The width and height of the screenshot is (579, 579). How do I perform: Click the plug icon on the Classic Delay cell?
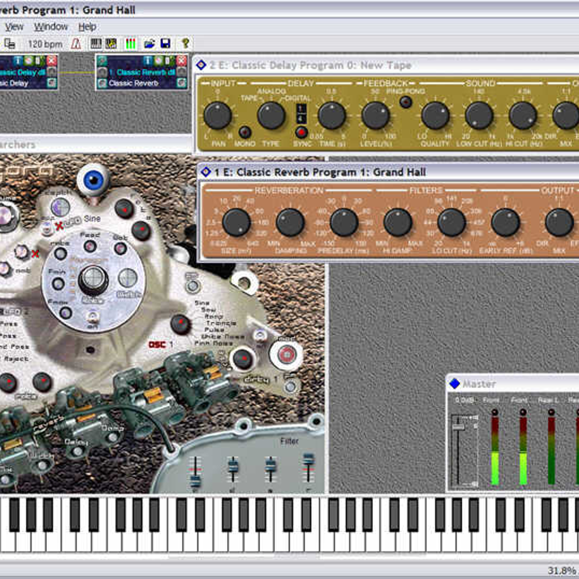38,61
